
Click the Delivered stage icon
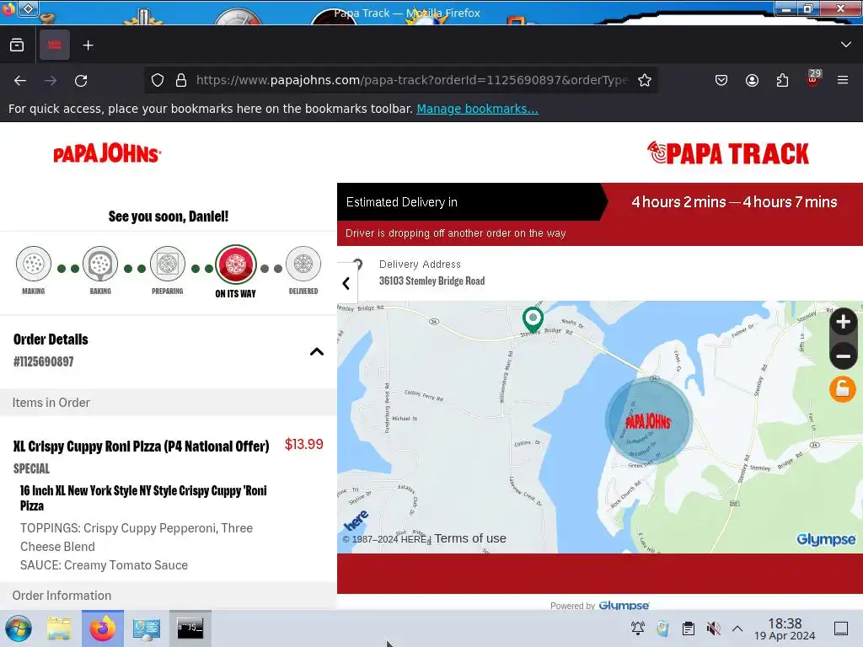tap(303, 264)
